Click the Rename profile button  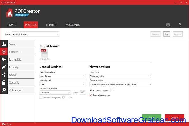(x=155, y=34)
